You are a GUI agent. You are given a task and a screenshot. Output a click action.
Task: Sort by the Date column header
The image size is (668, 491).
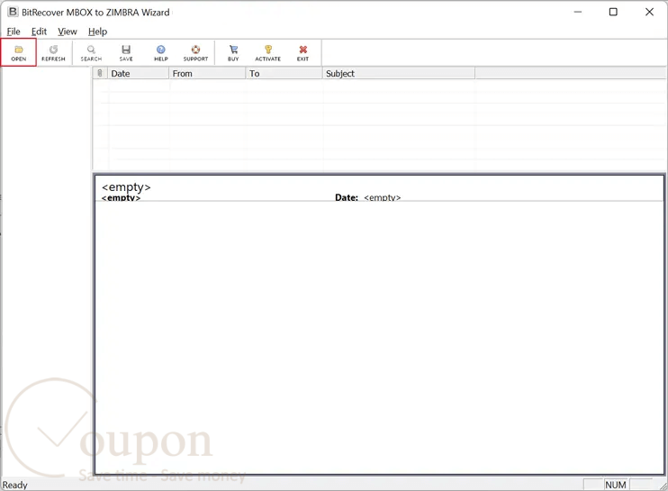(x=138, y=73)
